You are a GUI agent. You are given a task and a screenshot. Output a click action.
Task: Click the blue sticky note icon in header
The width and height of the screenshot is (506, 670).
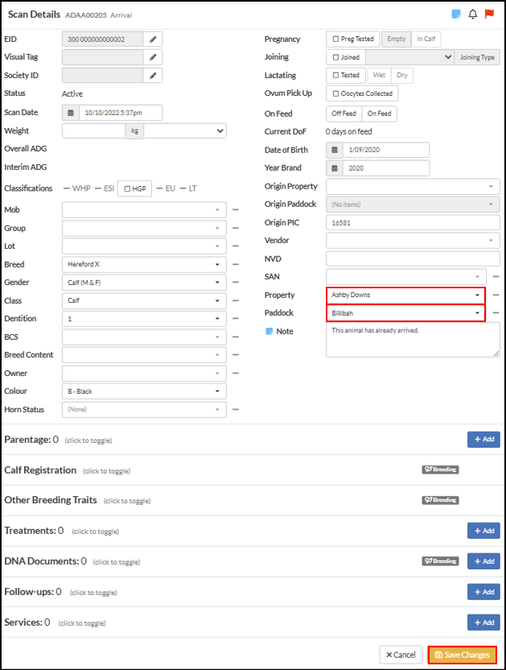click(x=456, y=14)
